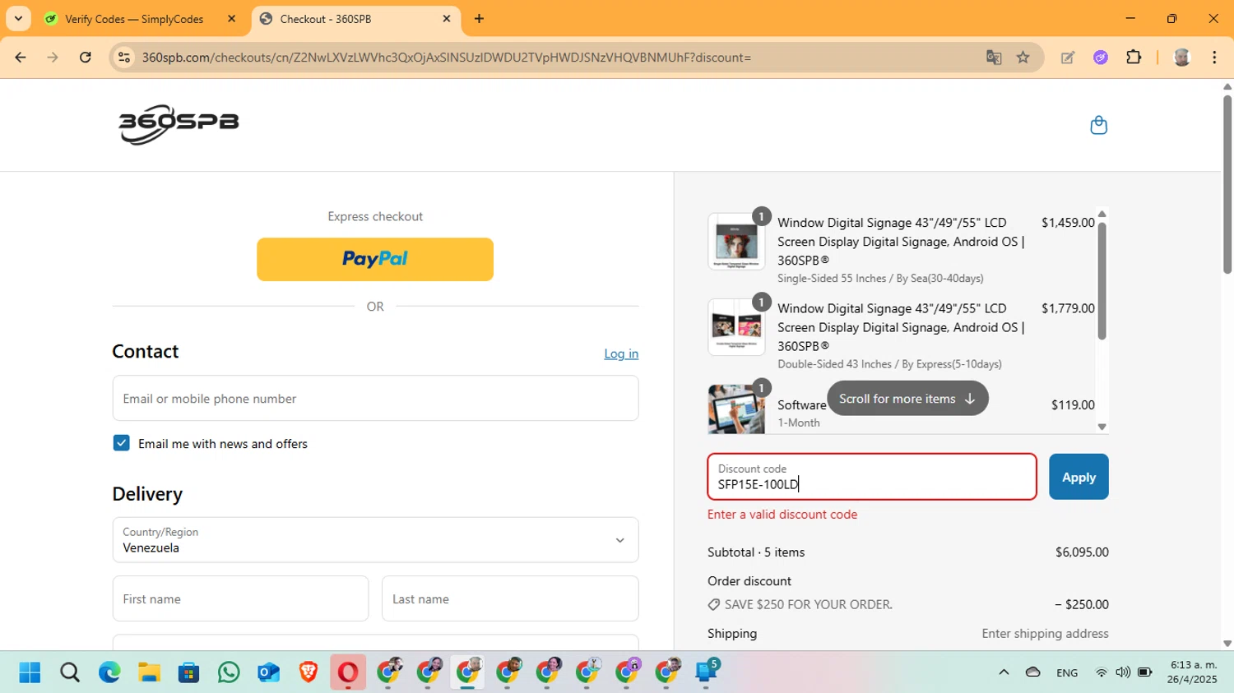This screenshot has width=1234, height=693.
Task: Open the edit/note extension icon
Action: point(1068,58)
